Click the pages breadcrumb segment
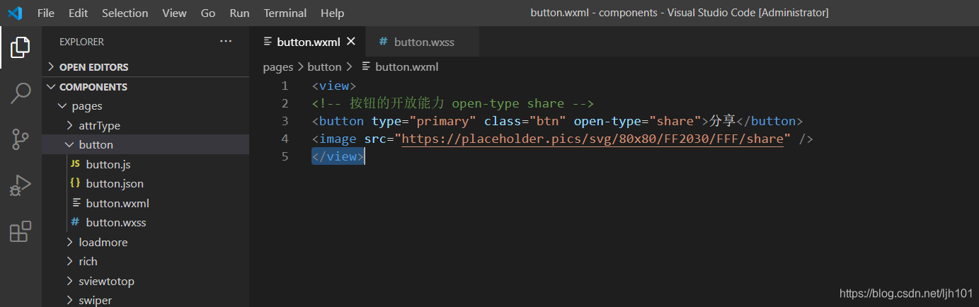 277,67
